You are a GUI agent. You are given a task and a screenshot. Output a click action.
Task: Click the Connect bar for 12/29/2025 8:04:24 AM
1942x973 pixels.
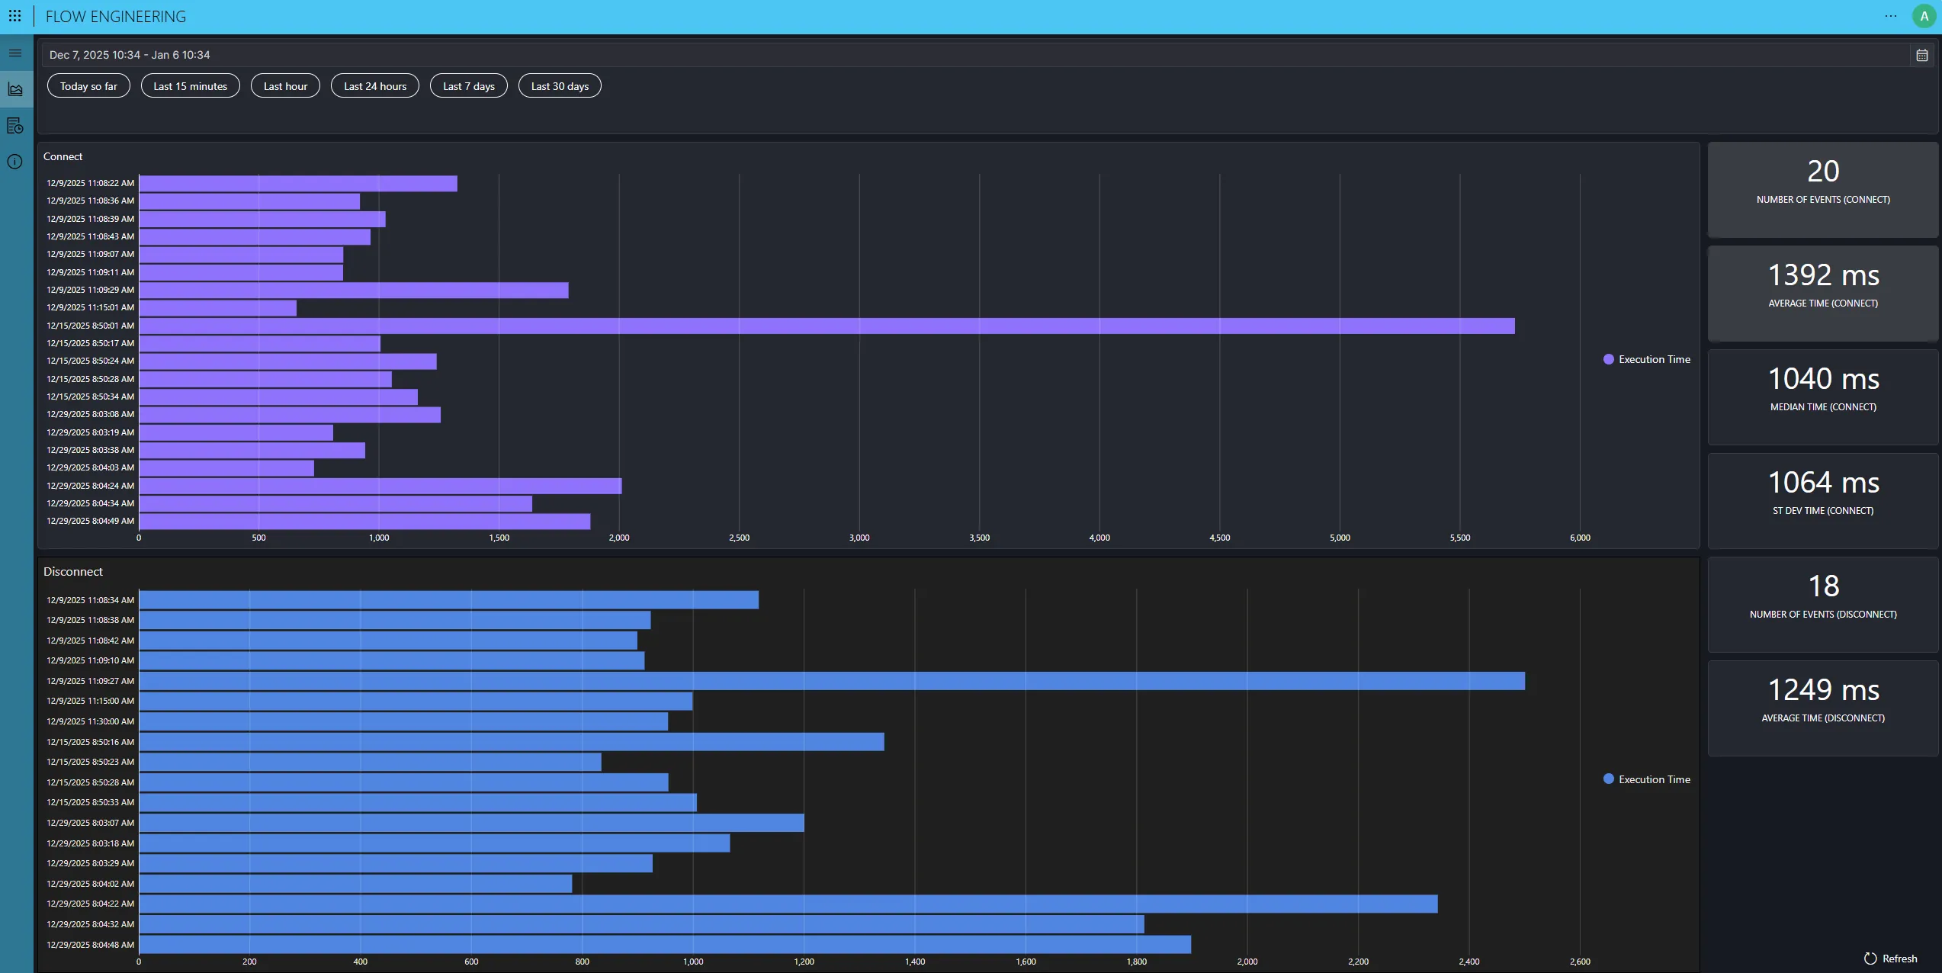click(x=380, y=486)
